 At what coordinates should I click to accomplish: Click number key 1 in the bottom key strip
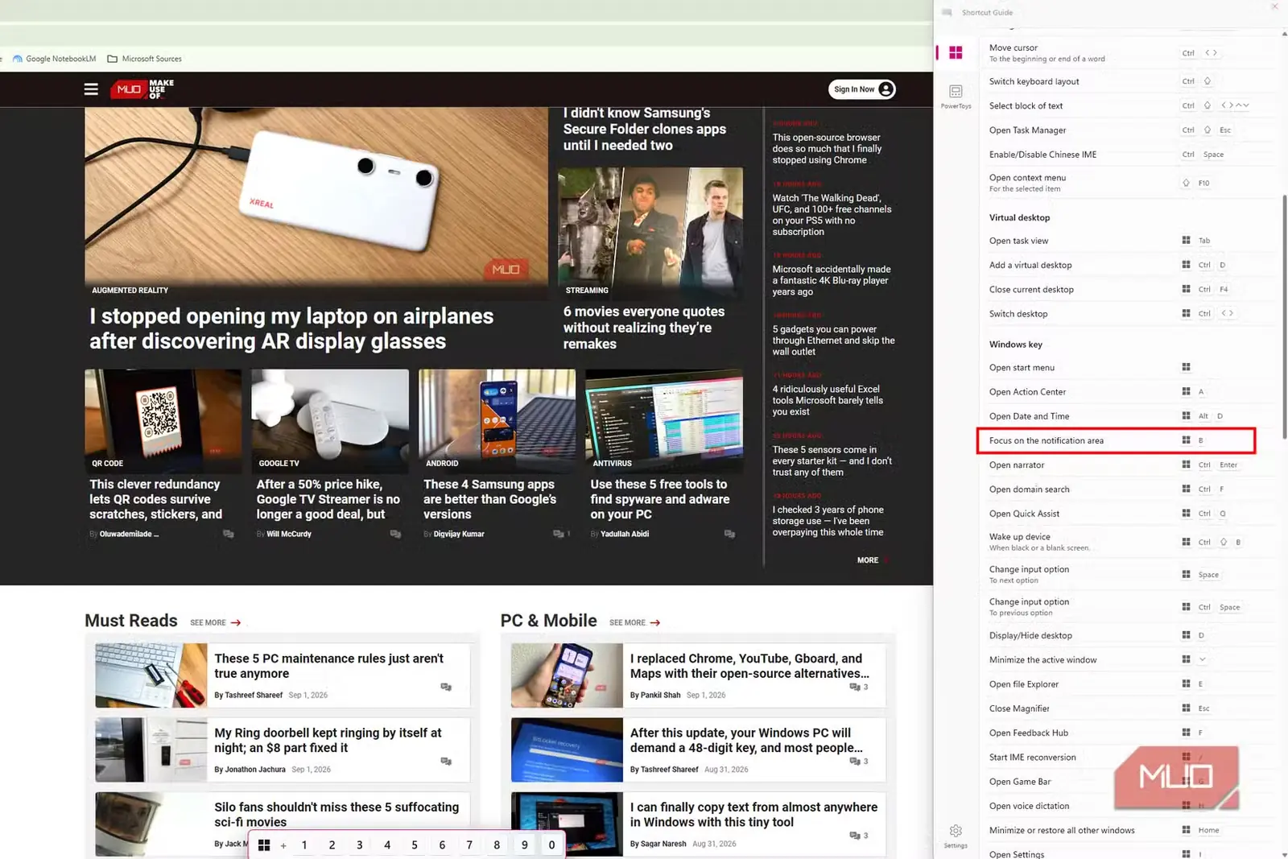click(304, 845)
